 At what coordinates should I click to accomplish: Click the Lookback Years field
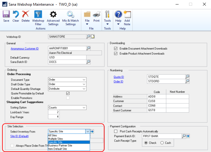(x=54, y=112)
